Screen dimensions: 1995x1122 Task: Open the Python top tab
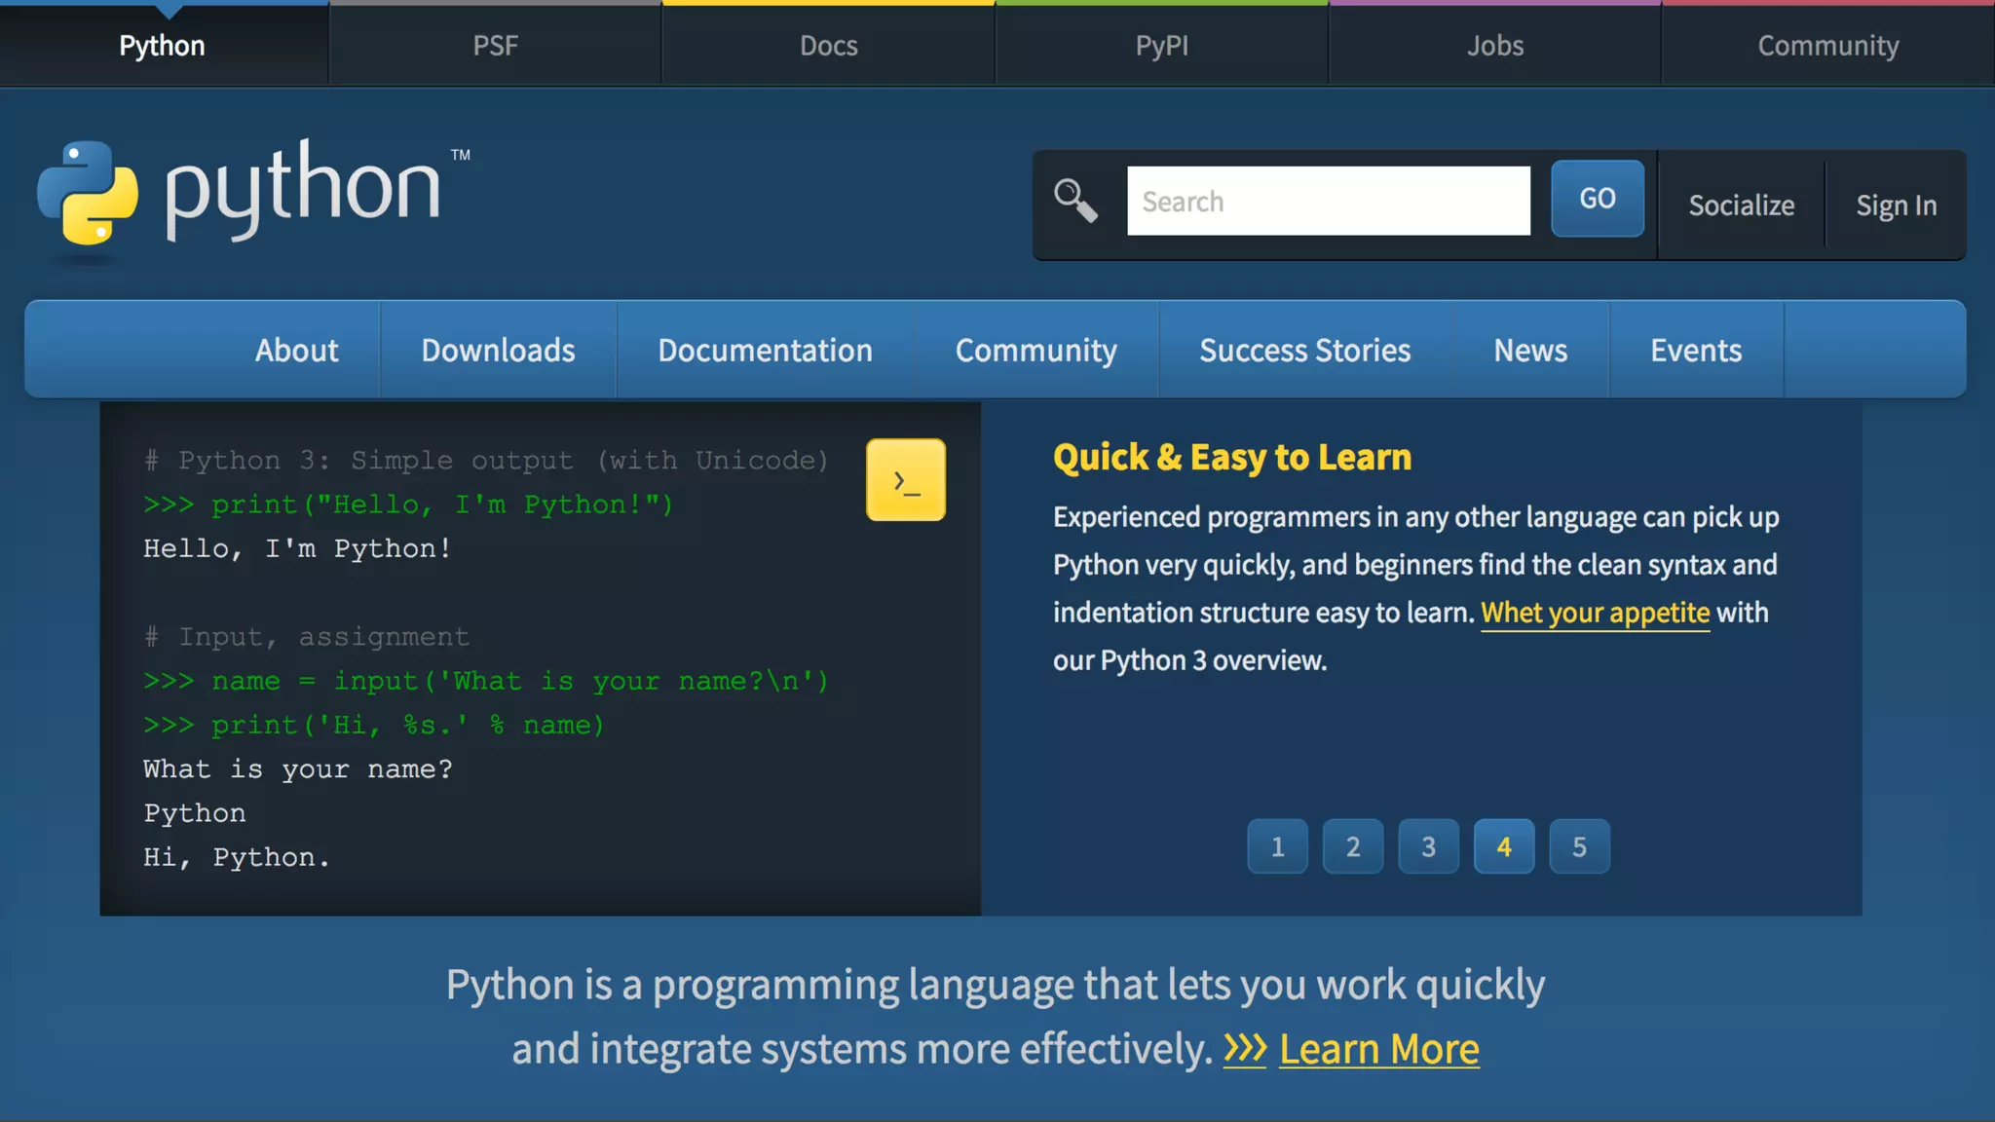click(163, 46)
